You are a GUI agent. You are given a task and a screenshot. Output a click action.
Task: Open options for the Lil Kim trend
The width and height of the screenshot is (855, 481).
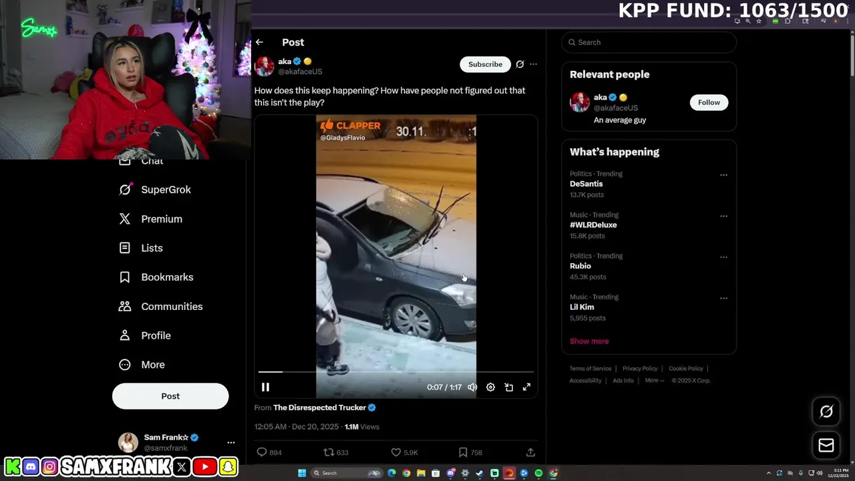723,299
